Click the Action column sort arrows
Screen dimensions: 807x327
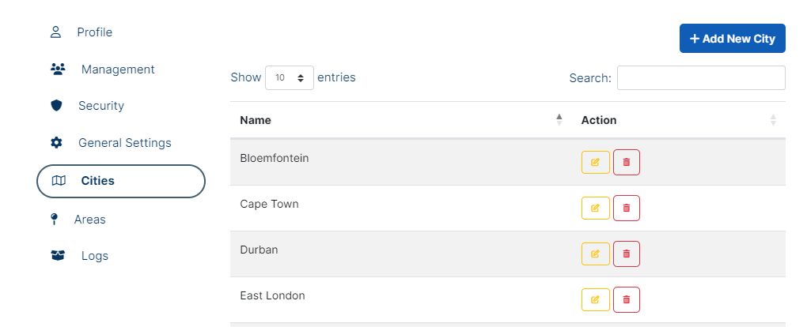coord(773,120)
